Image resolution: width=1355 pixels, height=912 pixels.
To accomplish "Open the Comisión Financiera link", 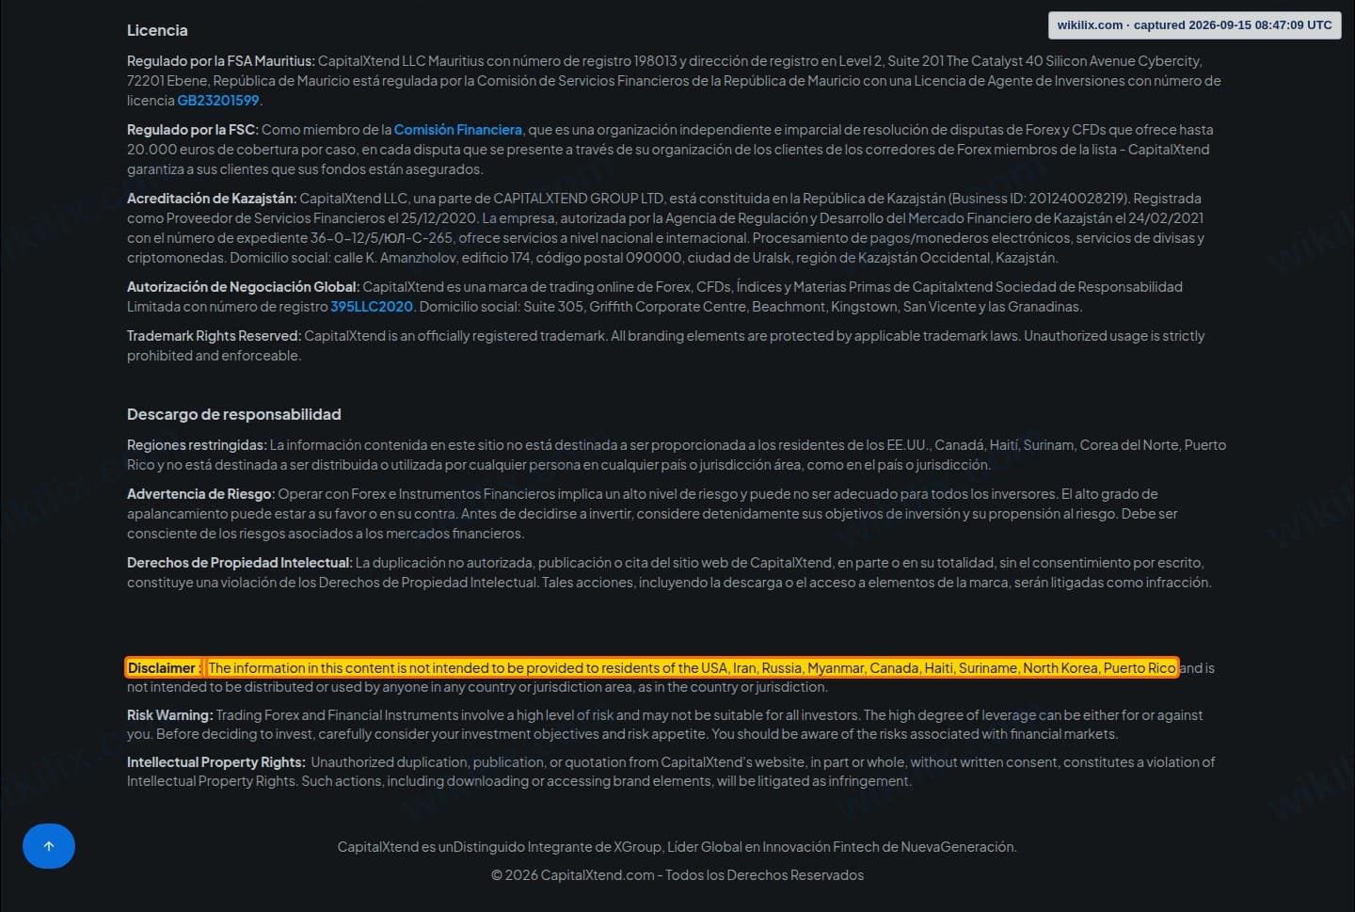I will pos(457,130).
